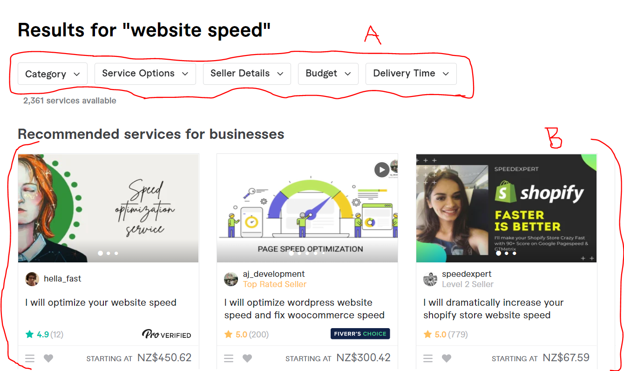The height and width of the screenshot is (371, 624).
Task: Click the Shopify Faster Is Better thumbnail
Action: click(506, 208)
